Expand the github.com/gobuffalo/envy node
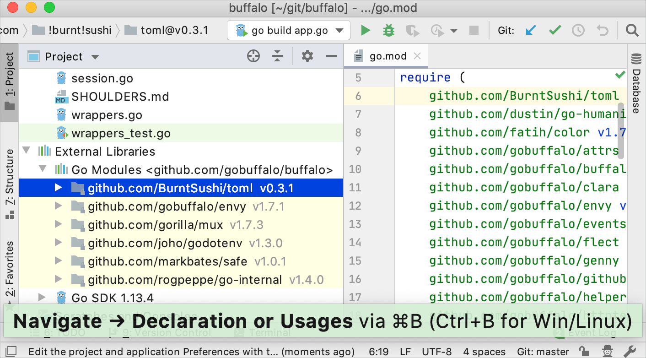The height and width of the screenshot is (358, 646). click(58, 206)
